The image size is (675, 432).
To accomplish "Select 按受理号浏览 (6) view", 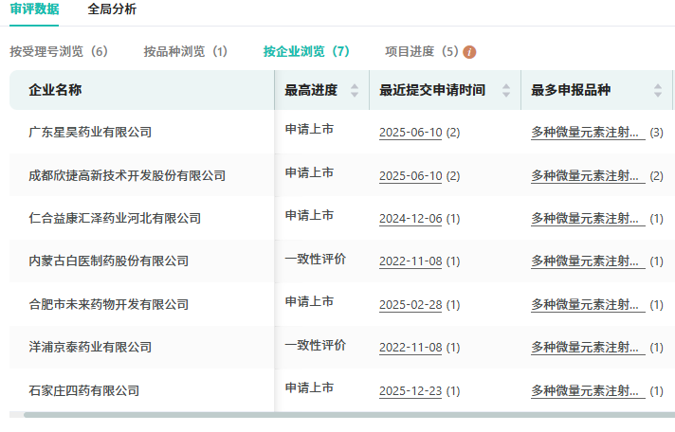I will (59, 51).
